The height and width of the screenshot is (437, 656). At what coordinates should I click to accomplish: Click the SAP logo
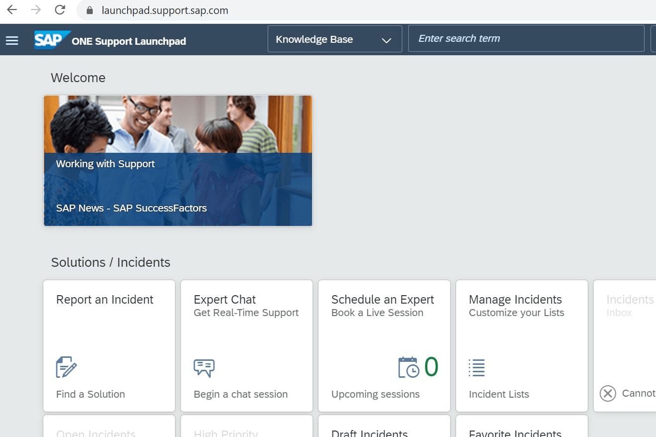(x=52, y=40)
